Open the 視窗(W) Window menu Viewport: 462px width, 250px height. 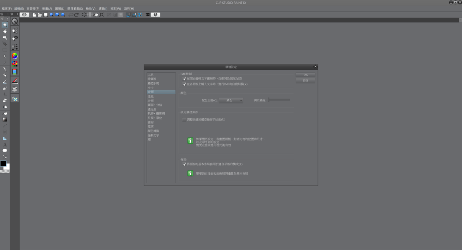coord(115,9)
